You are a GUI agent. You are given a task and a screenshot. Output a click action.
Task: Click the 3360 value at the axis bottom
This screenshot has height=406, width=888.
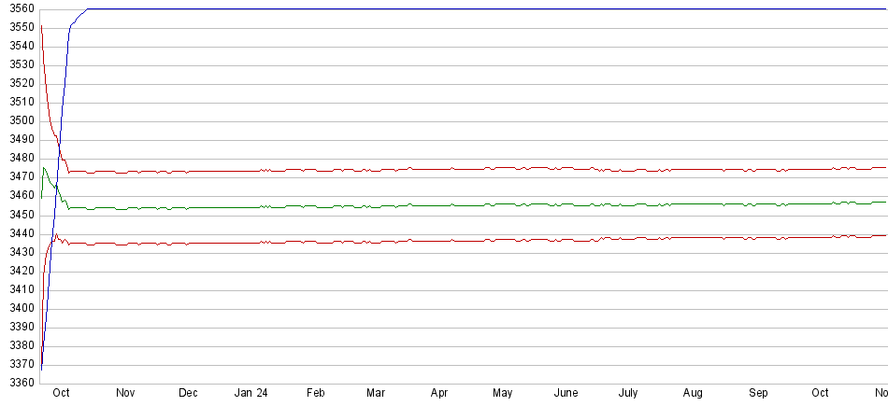click(x=18, y=383)
